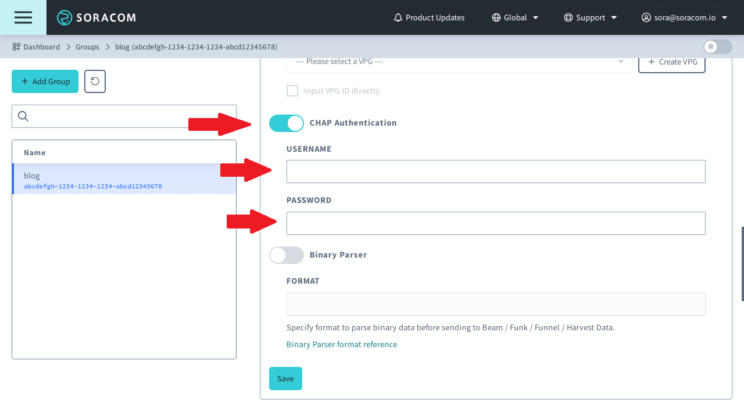Save the group configuration
The height and width of the screenshot is (407, 744).
tap(285, 378)
